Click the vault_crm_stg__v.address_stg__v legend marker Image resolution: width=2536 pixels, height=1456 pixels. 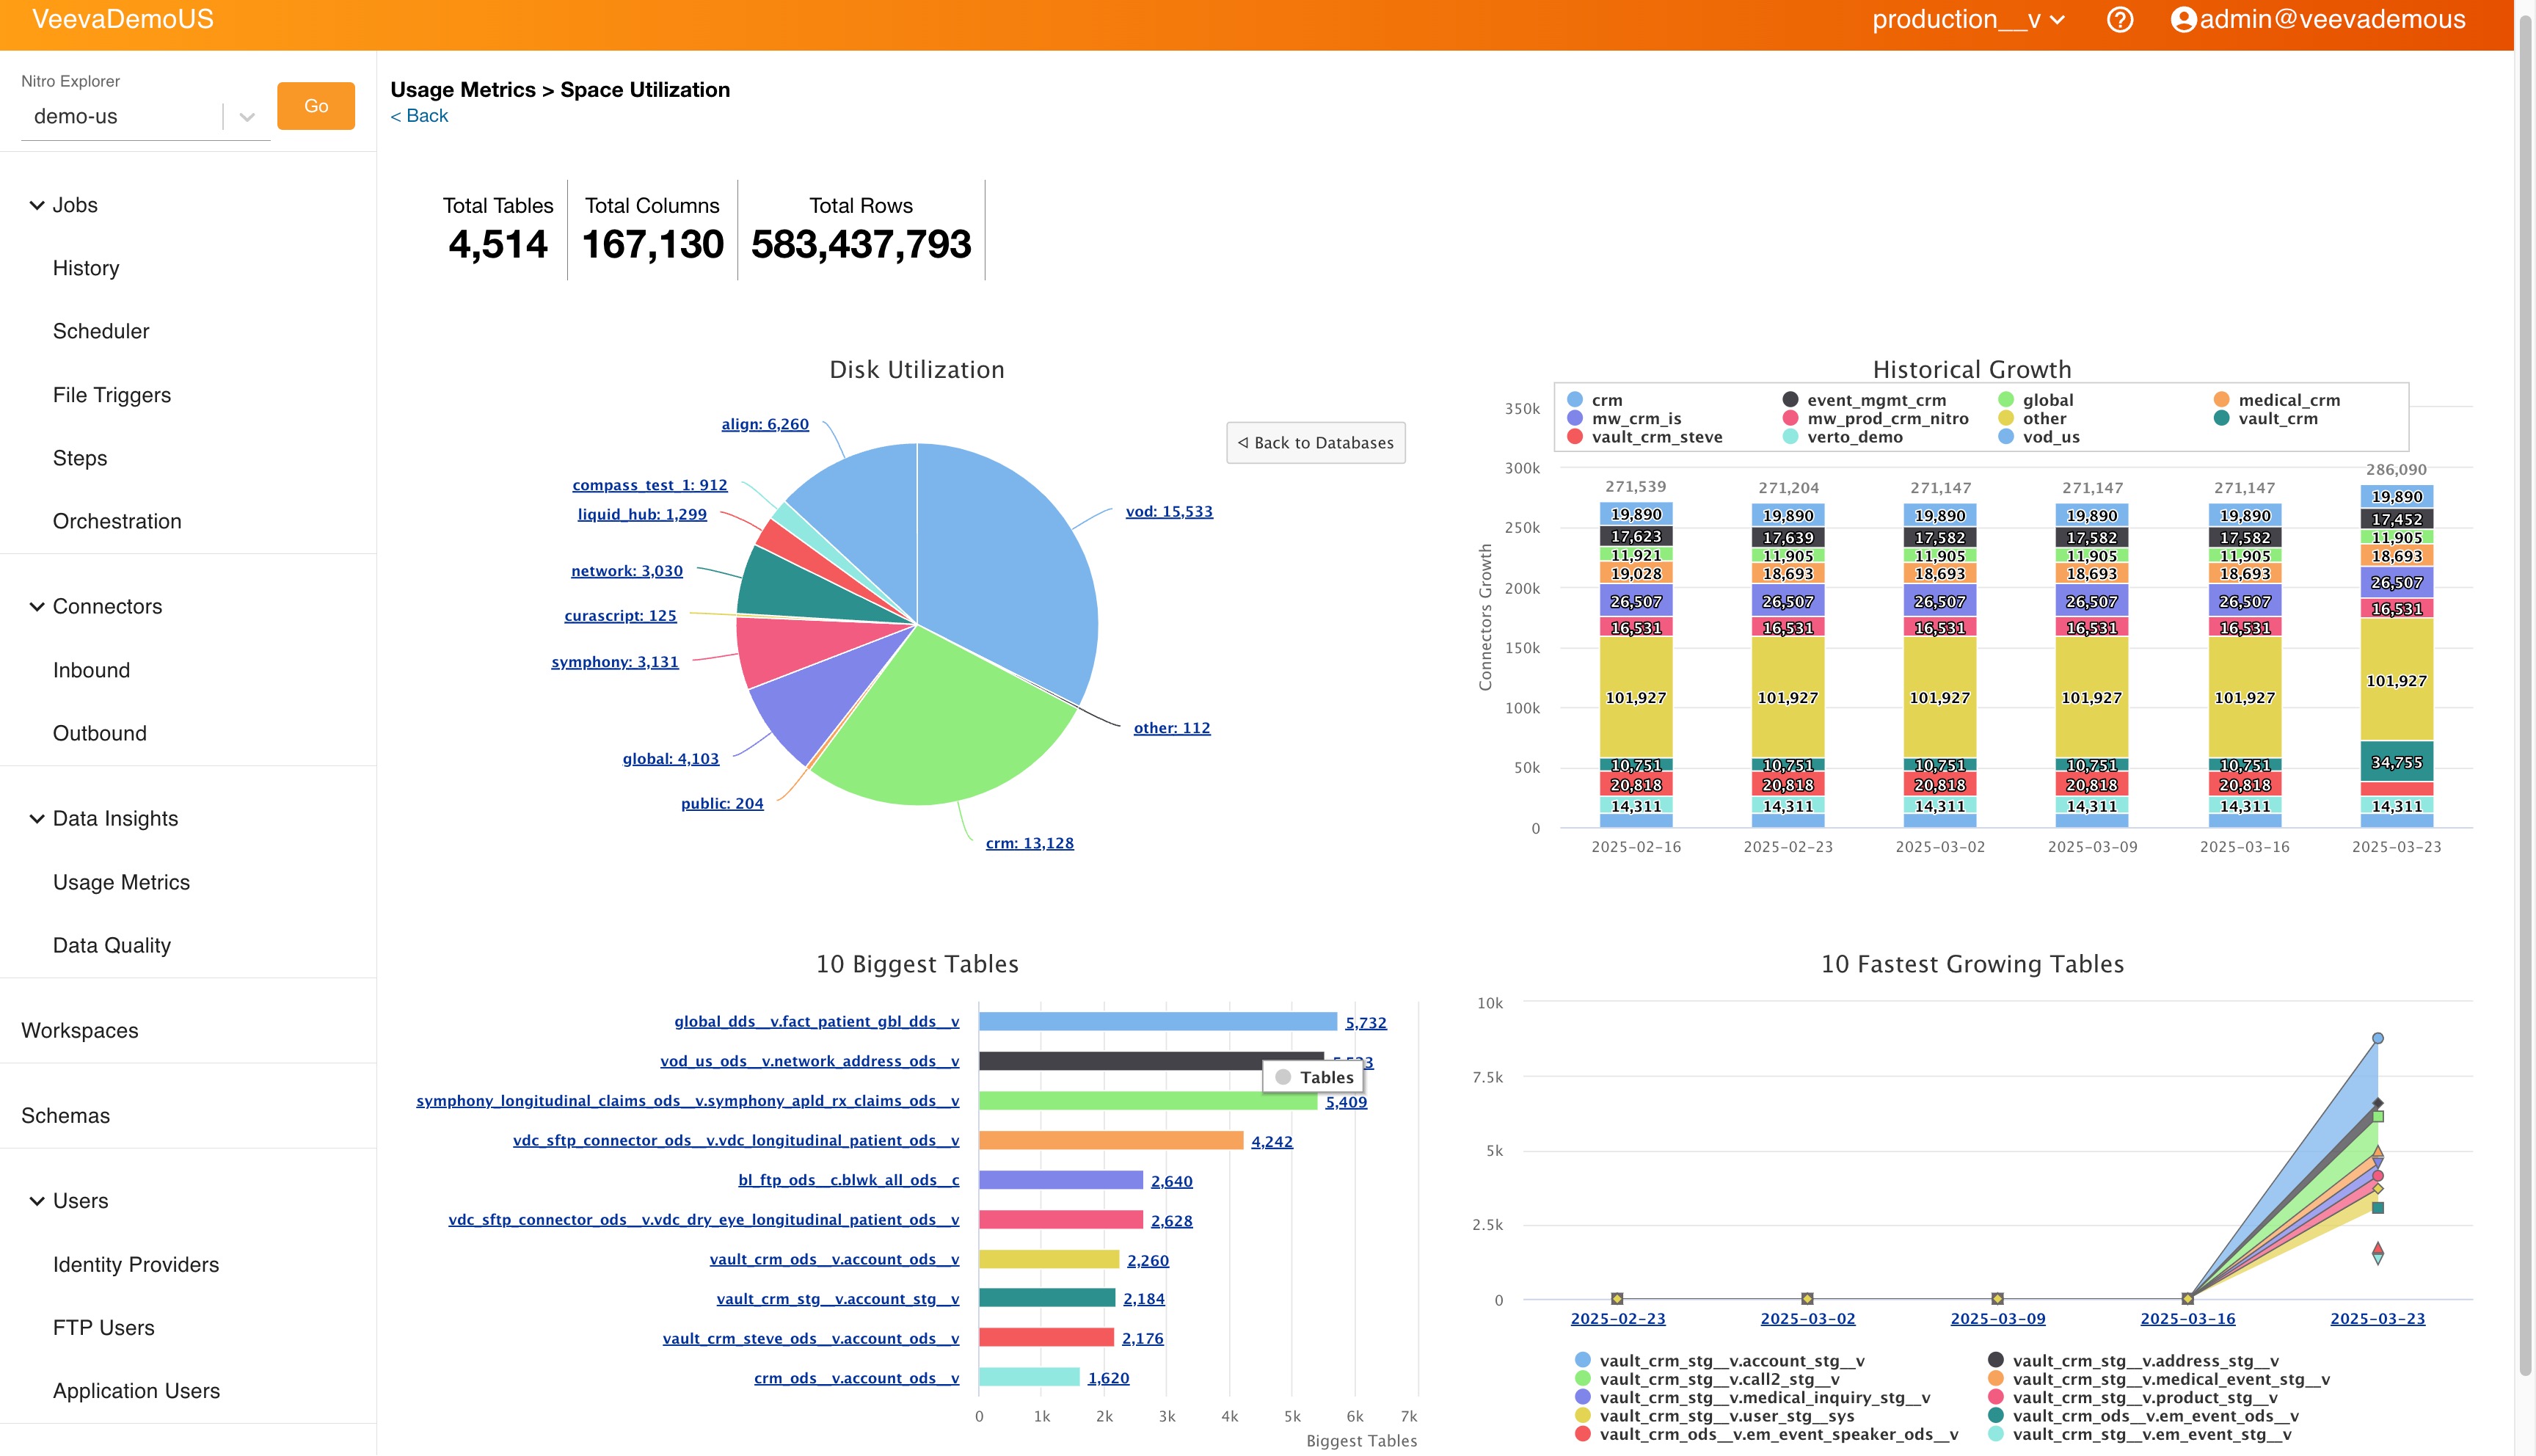point(1995,1360)
